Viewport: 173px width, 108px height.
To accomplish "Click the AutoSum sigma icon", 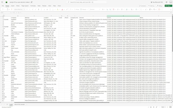I will coord(141,9).
